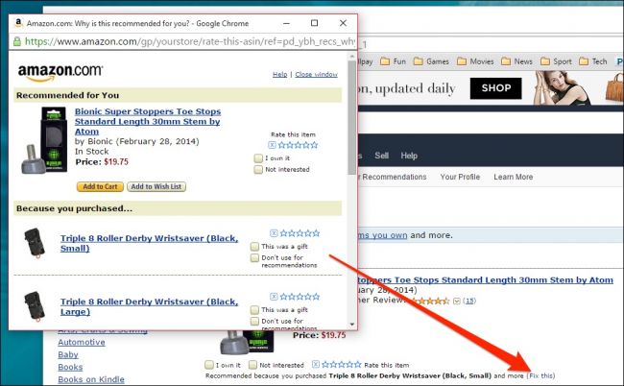Click the Add to Cart button
This screenshot has width=624, height=386.
tap(100, 186)
